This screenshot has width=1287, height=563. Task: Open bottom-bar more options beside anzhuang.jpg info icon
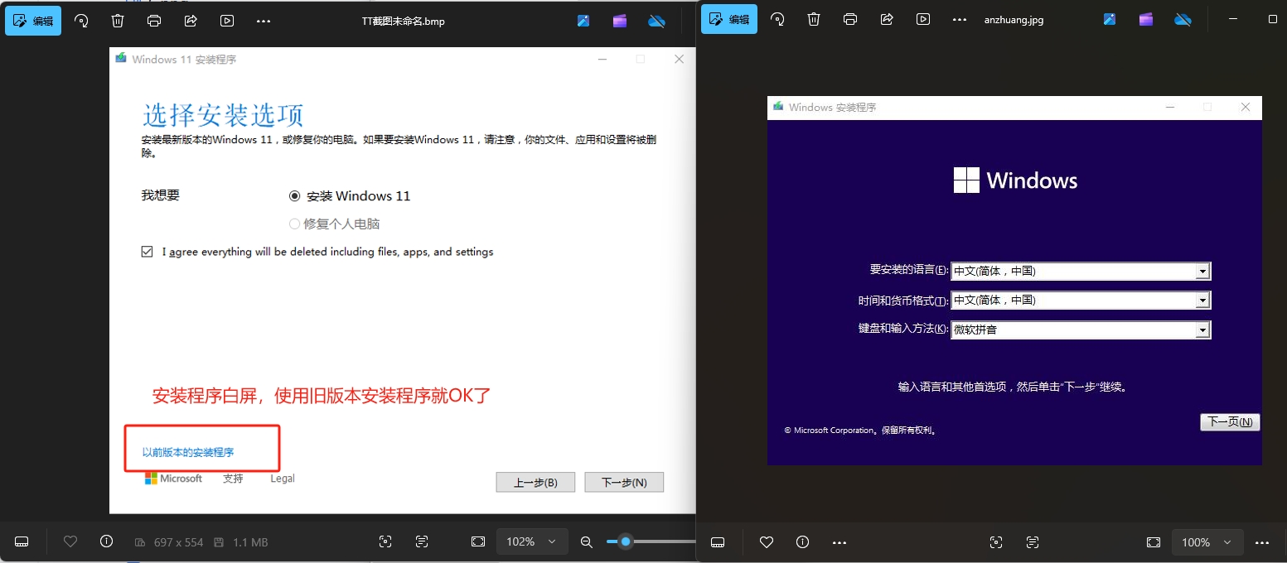point(839,542)
